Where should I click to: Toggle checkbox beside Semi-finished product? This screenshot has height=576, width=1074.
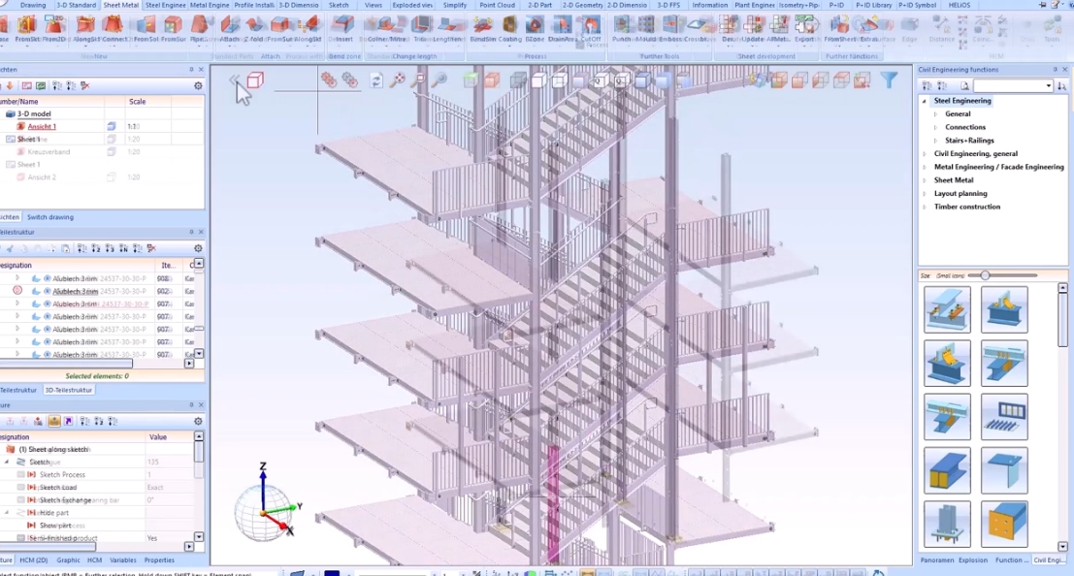pos(21,538)
